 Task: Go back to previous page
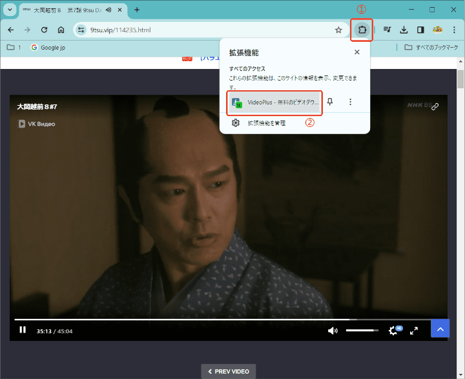(x=11, y=30)
